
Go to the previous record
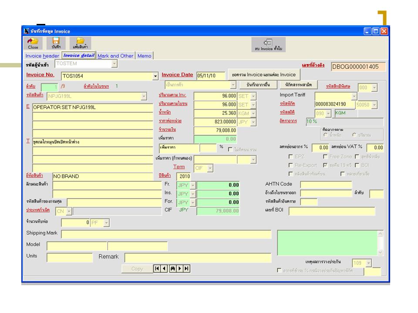165,269
